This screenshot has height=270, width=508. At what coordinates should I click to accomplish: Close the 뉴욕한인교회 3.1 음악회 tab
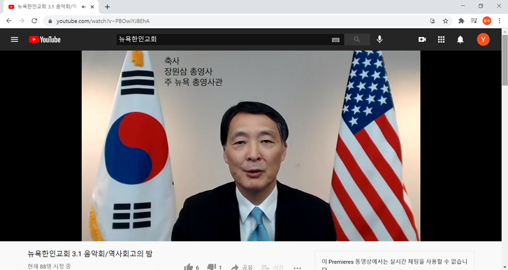pos(92,6)
